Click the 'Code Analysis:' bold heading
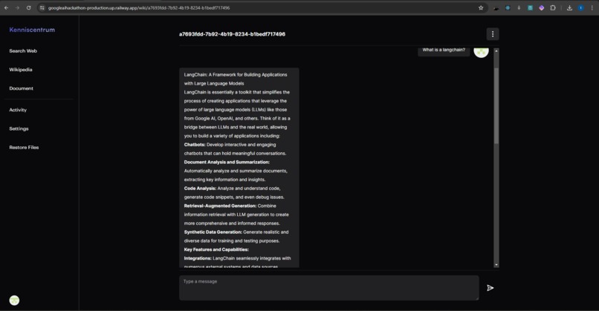The width and height of the screenshot is (599, 311). (x=200, y=189)
